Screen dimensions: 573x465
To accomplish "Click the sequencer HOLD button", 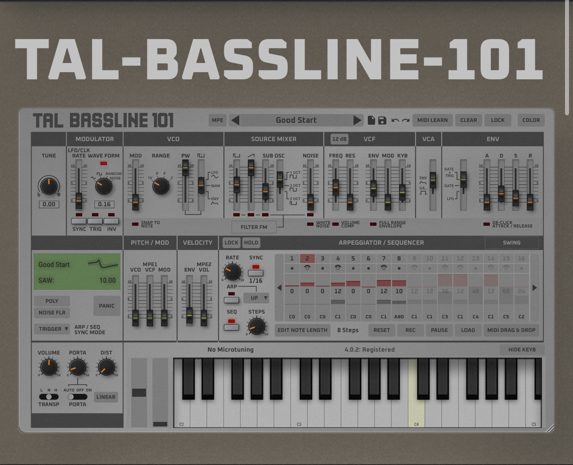I will coord(251,242).
